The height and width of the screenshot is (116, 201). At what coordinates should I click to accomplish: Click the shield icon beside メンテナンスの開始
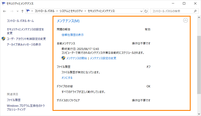click(63, 58)
